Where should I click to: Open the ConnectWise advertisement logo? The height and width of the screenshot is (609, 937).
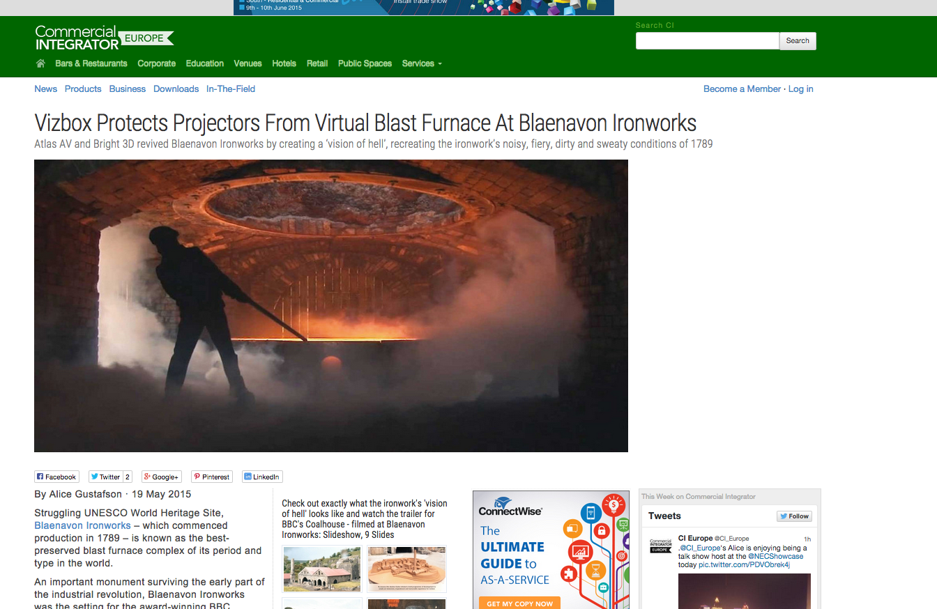coord(510,507)
